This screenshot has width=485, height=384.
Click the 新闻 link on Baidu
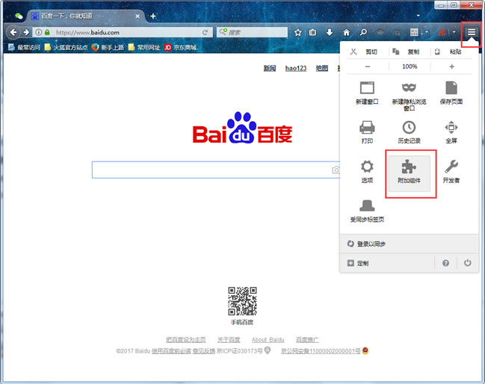tap(270, 68)
